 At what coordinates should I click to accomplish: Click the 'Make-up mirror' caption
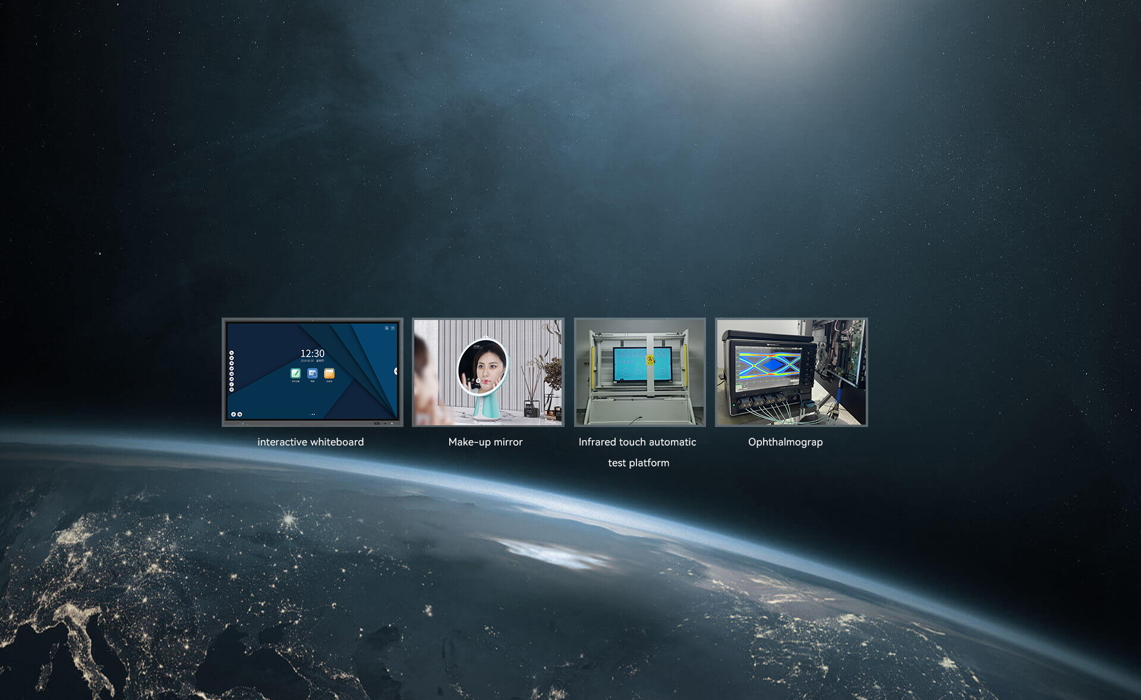485,442
